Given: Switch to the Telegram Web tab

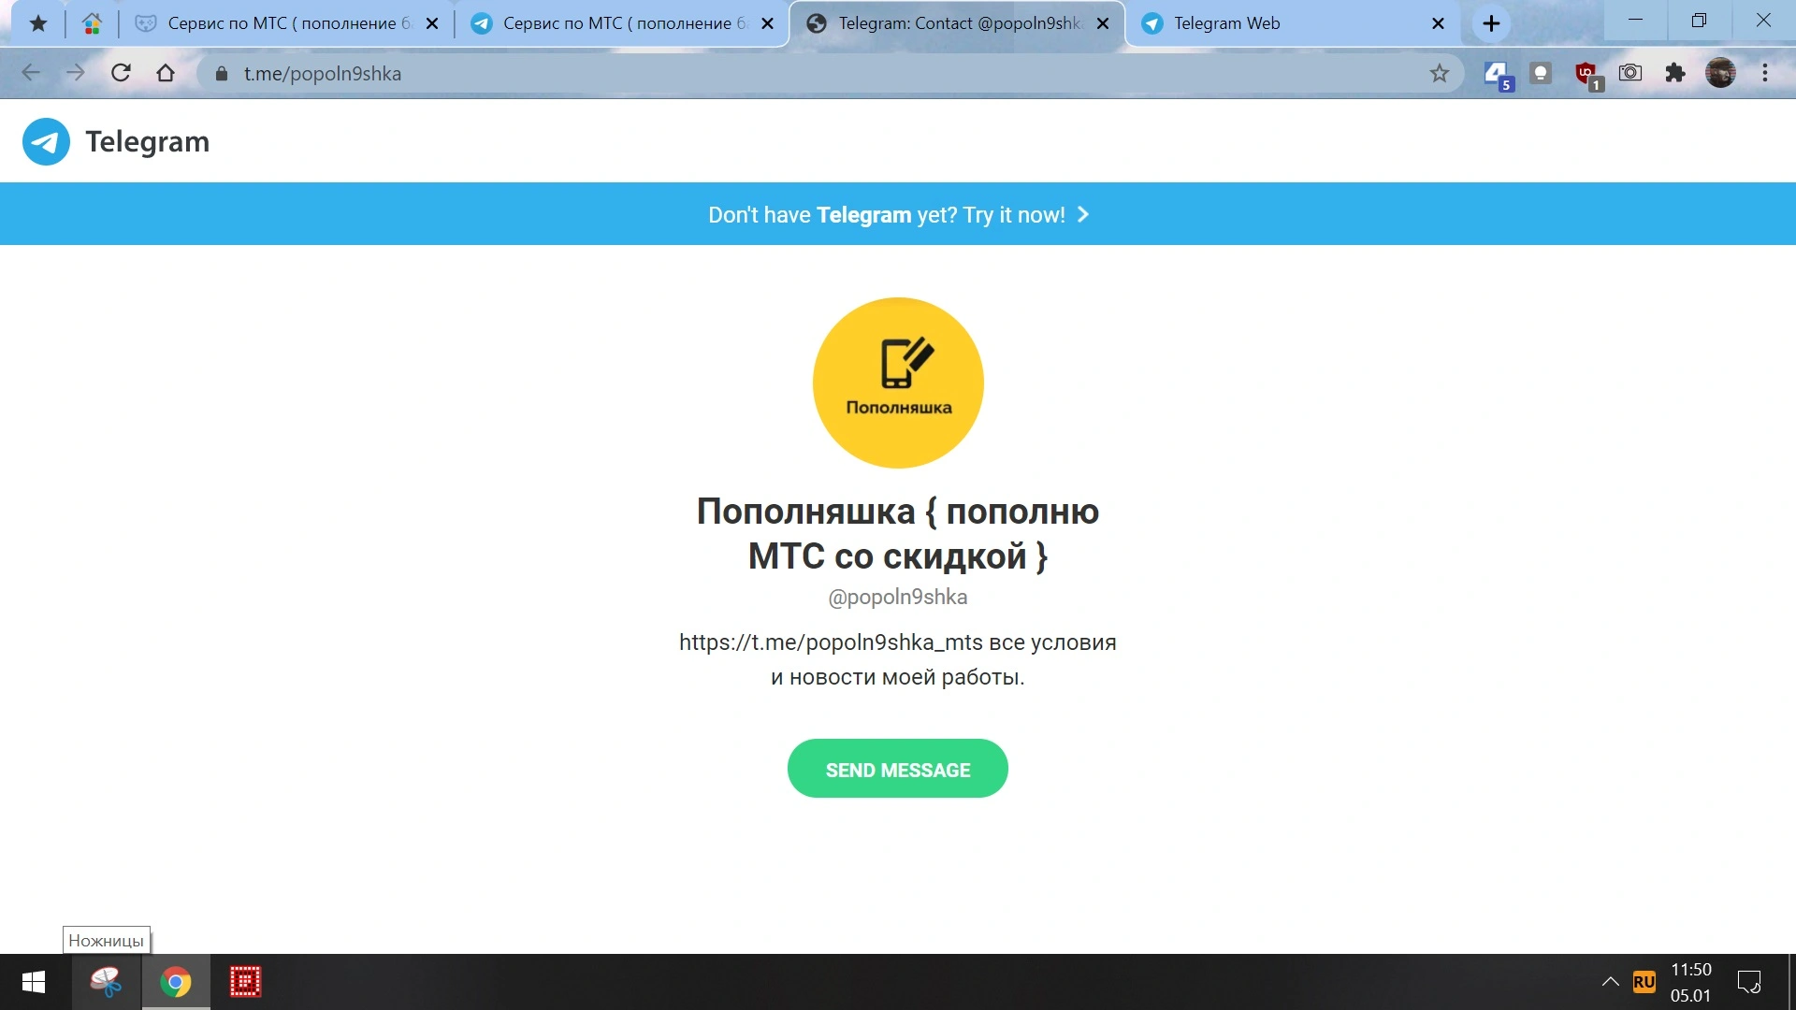Looking at the screenshot, I should (1294, 23).
